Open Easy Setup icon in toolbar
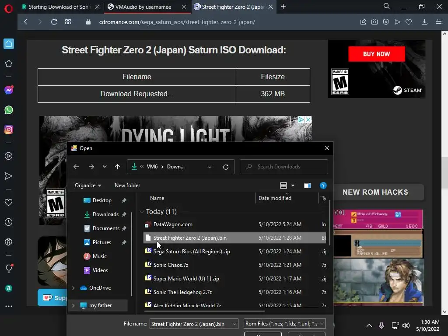The image size is (448, 336). coord(439,22)
